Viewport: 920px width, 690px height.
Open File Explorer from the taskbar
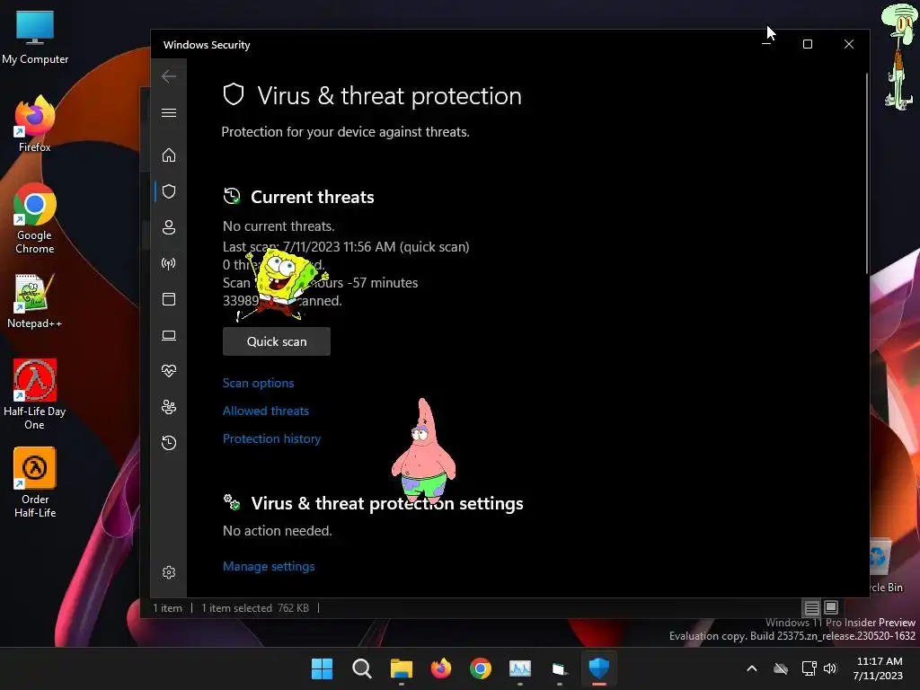[x=402, y=668]
